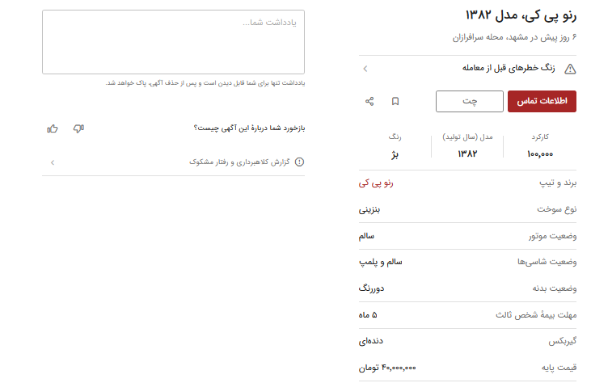The width and height of the screenshot is (591, 383).
Task: Select the قیمت پایه label
Action: click(x=559, y=368)
